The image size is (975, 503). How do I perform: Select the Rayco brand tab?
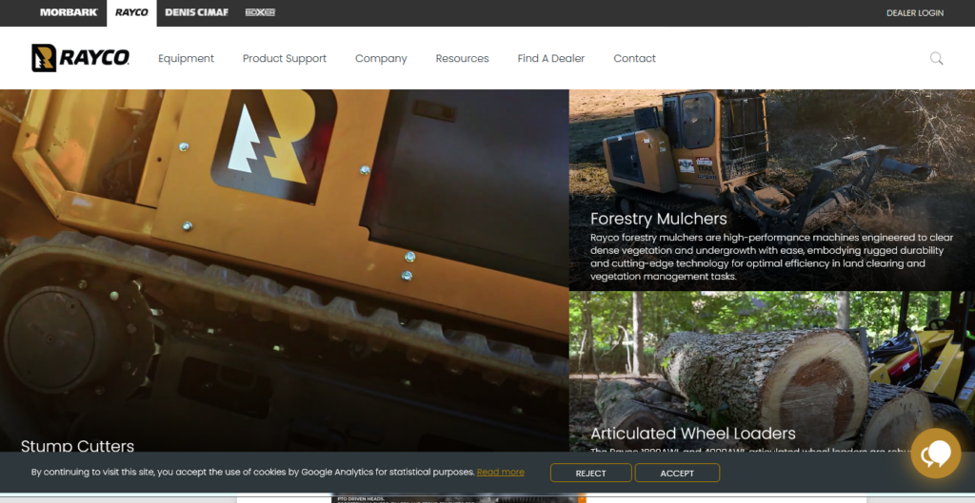pos(131,13)
